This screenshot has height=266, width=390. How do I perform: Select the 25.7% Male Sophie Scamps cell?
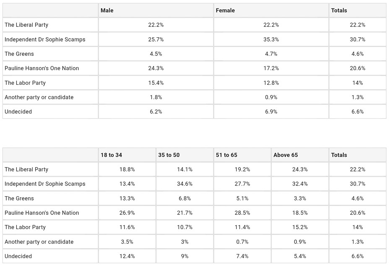[156, 39]
